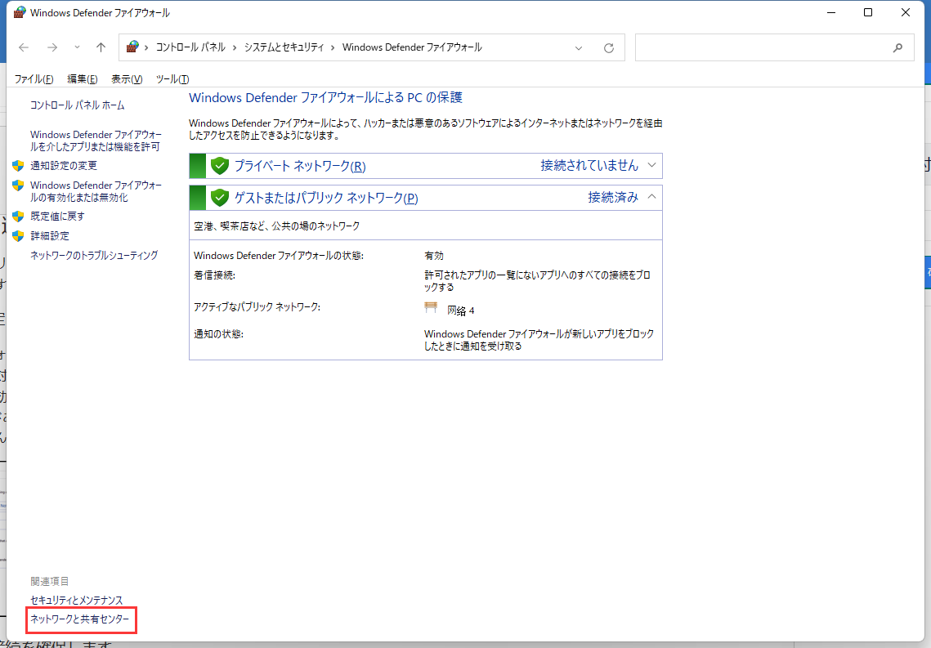Click the up-arrow navigation icon
931x648 pixels.
click(x=101, y=47)
